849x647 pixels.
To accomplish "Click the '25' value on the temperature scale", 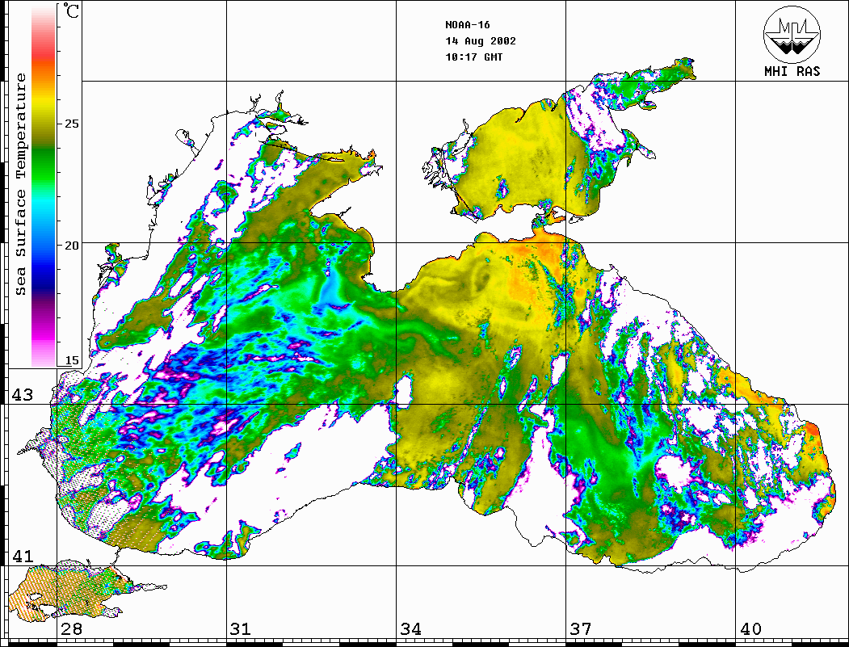I will pyautogui.click(x=71, y=124).
